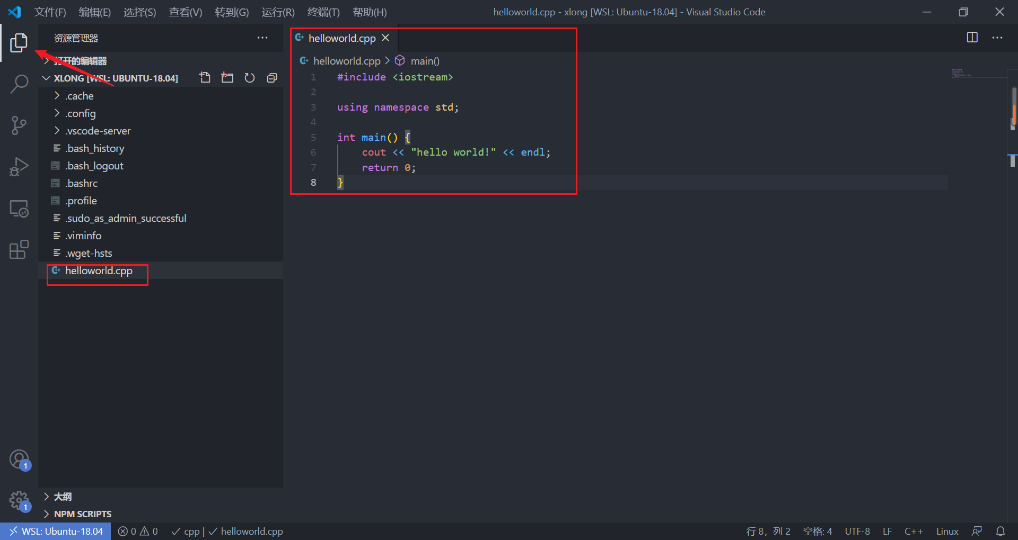The width and height of the screenshot is (1018, 540).
Task: Click the WSL: Ubuntu-18.04 remote indicator
Action: pyautogui.click(x=56, y=531)
